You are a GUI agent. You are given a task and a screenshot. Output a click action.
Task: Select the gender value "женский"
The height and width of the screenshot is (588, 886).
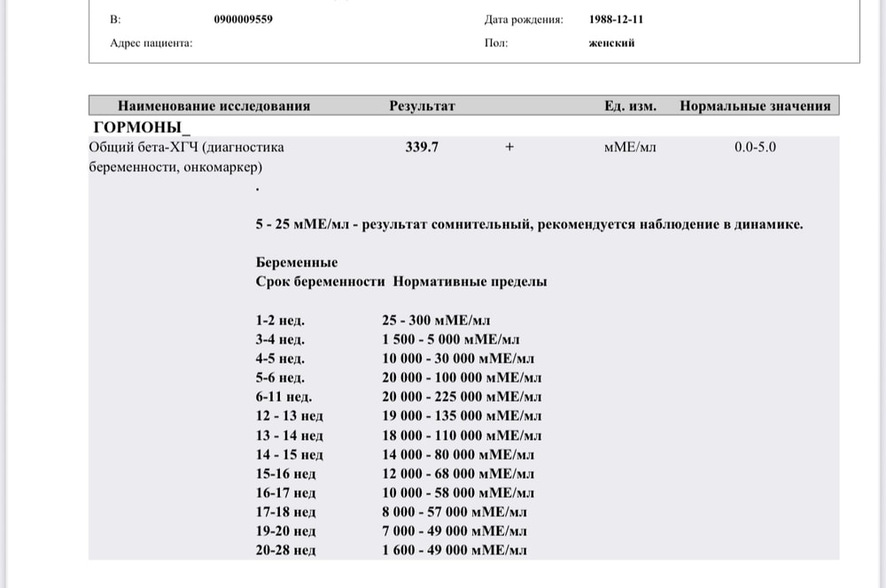pyautogui.click(x=611, y=43)
